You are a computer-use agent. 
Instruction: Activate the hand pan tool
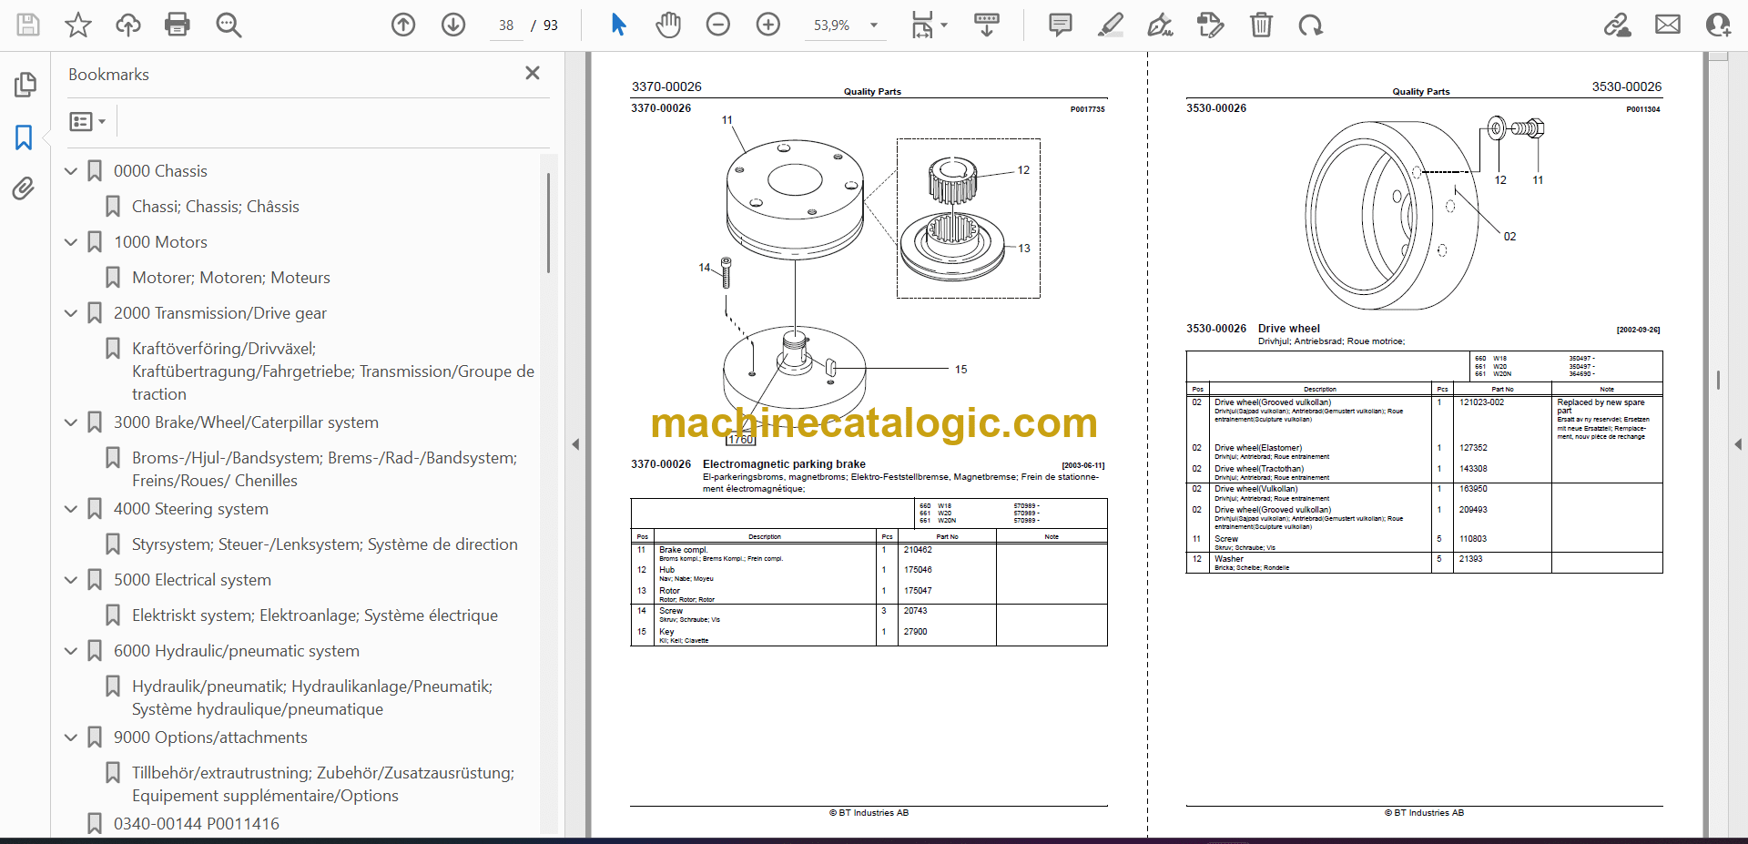point(668,25)
